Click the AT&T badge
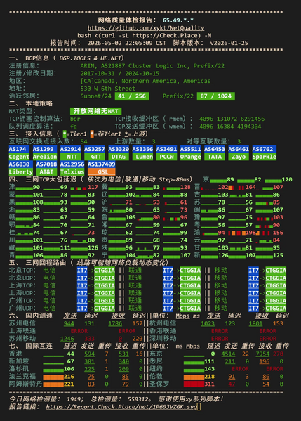 (46, 171)
